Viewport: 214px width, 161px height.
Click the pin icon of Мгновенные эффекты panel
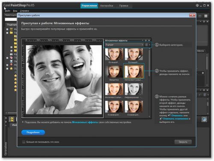[x=146, y=40]
